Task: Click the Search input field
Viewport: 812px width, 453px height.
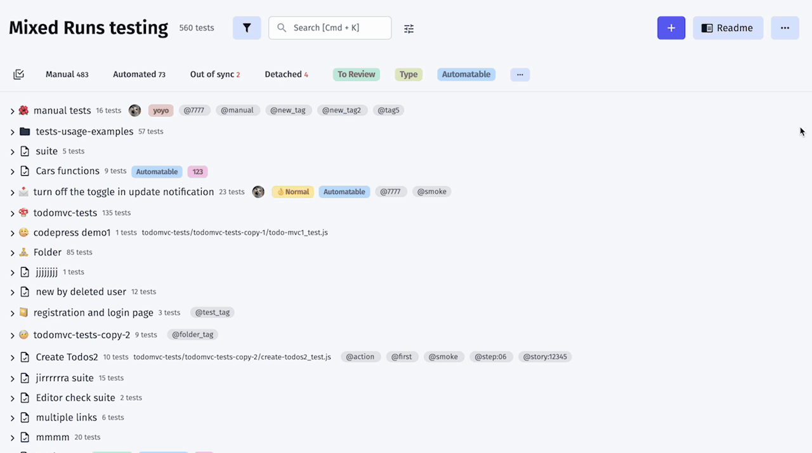Action: [330, 28]
